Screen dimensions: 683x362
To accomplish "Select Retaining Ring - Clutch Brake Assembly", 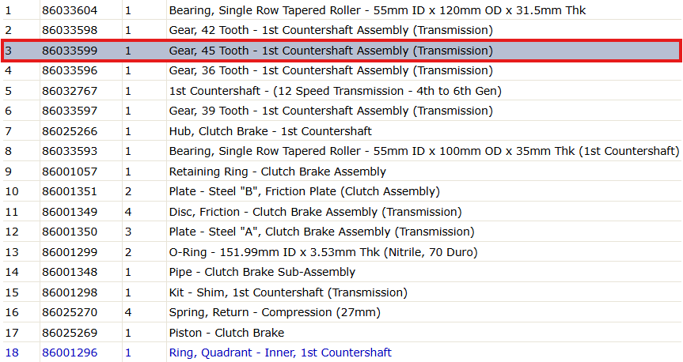I will [278, 172].
